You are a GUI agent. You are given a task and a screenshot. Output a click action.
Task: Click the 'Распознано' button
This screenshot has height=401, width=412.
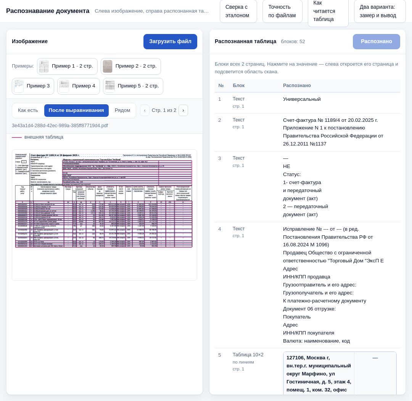point(376,42)
